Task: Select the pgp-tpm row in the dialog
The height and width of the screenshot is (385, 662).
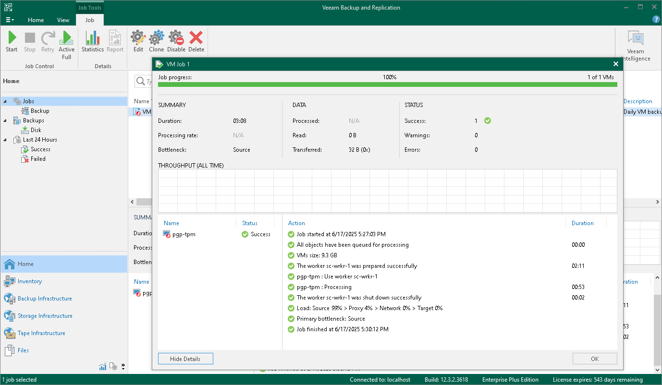Action: coord(220,234)
